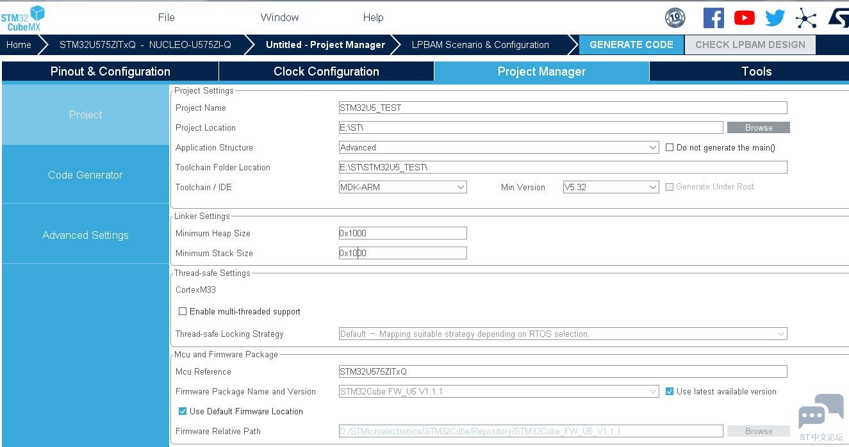Click Minimum Heap Size field

(x=402, y=233)
